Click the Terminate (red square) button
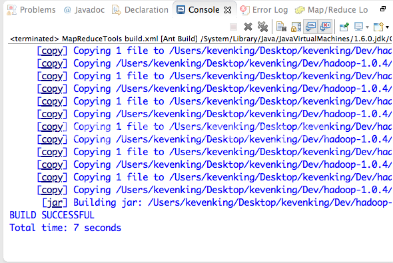The height and width of the screenshot is (263, 393). (233, 27)
